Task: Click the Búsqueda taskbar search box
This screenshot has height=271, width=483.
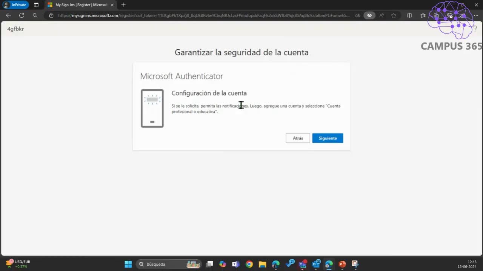Action: [169, 264]
